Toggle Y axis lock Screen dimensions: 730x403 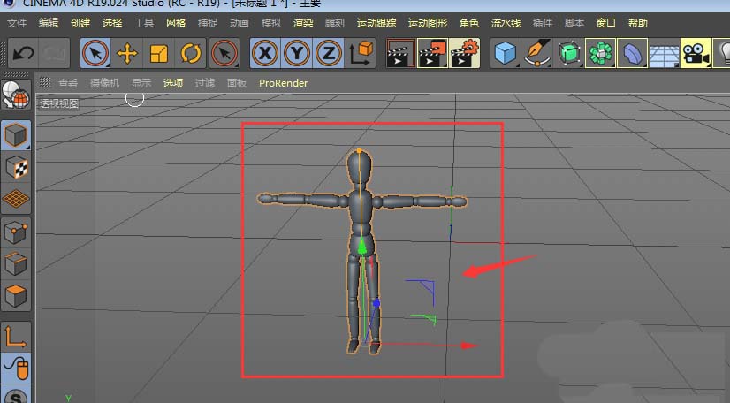click(297, 54)
